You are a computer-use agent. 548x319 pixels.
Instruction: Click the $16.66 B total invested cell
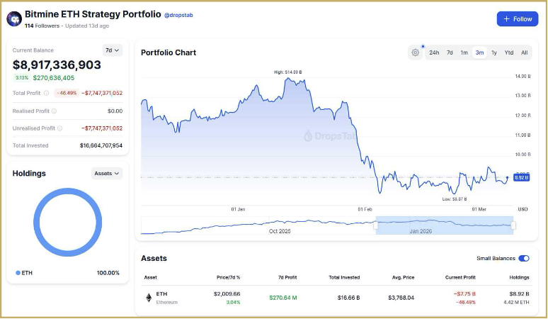click(x=348, y=298)
